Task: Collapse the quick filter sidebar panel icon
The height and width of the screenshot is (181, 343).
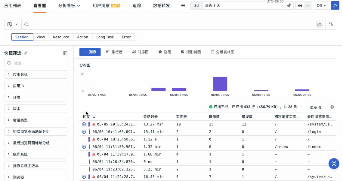Action: [65, 53]
